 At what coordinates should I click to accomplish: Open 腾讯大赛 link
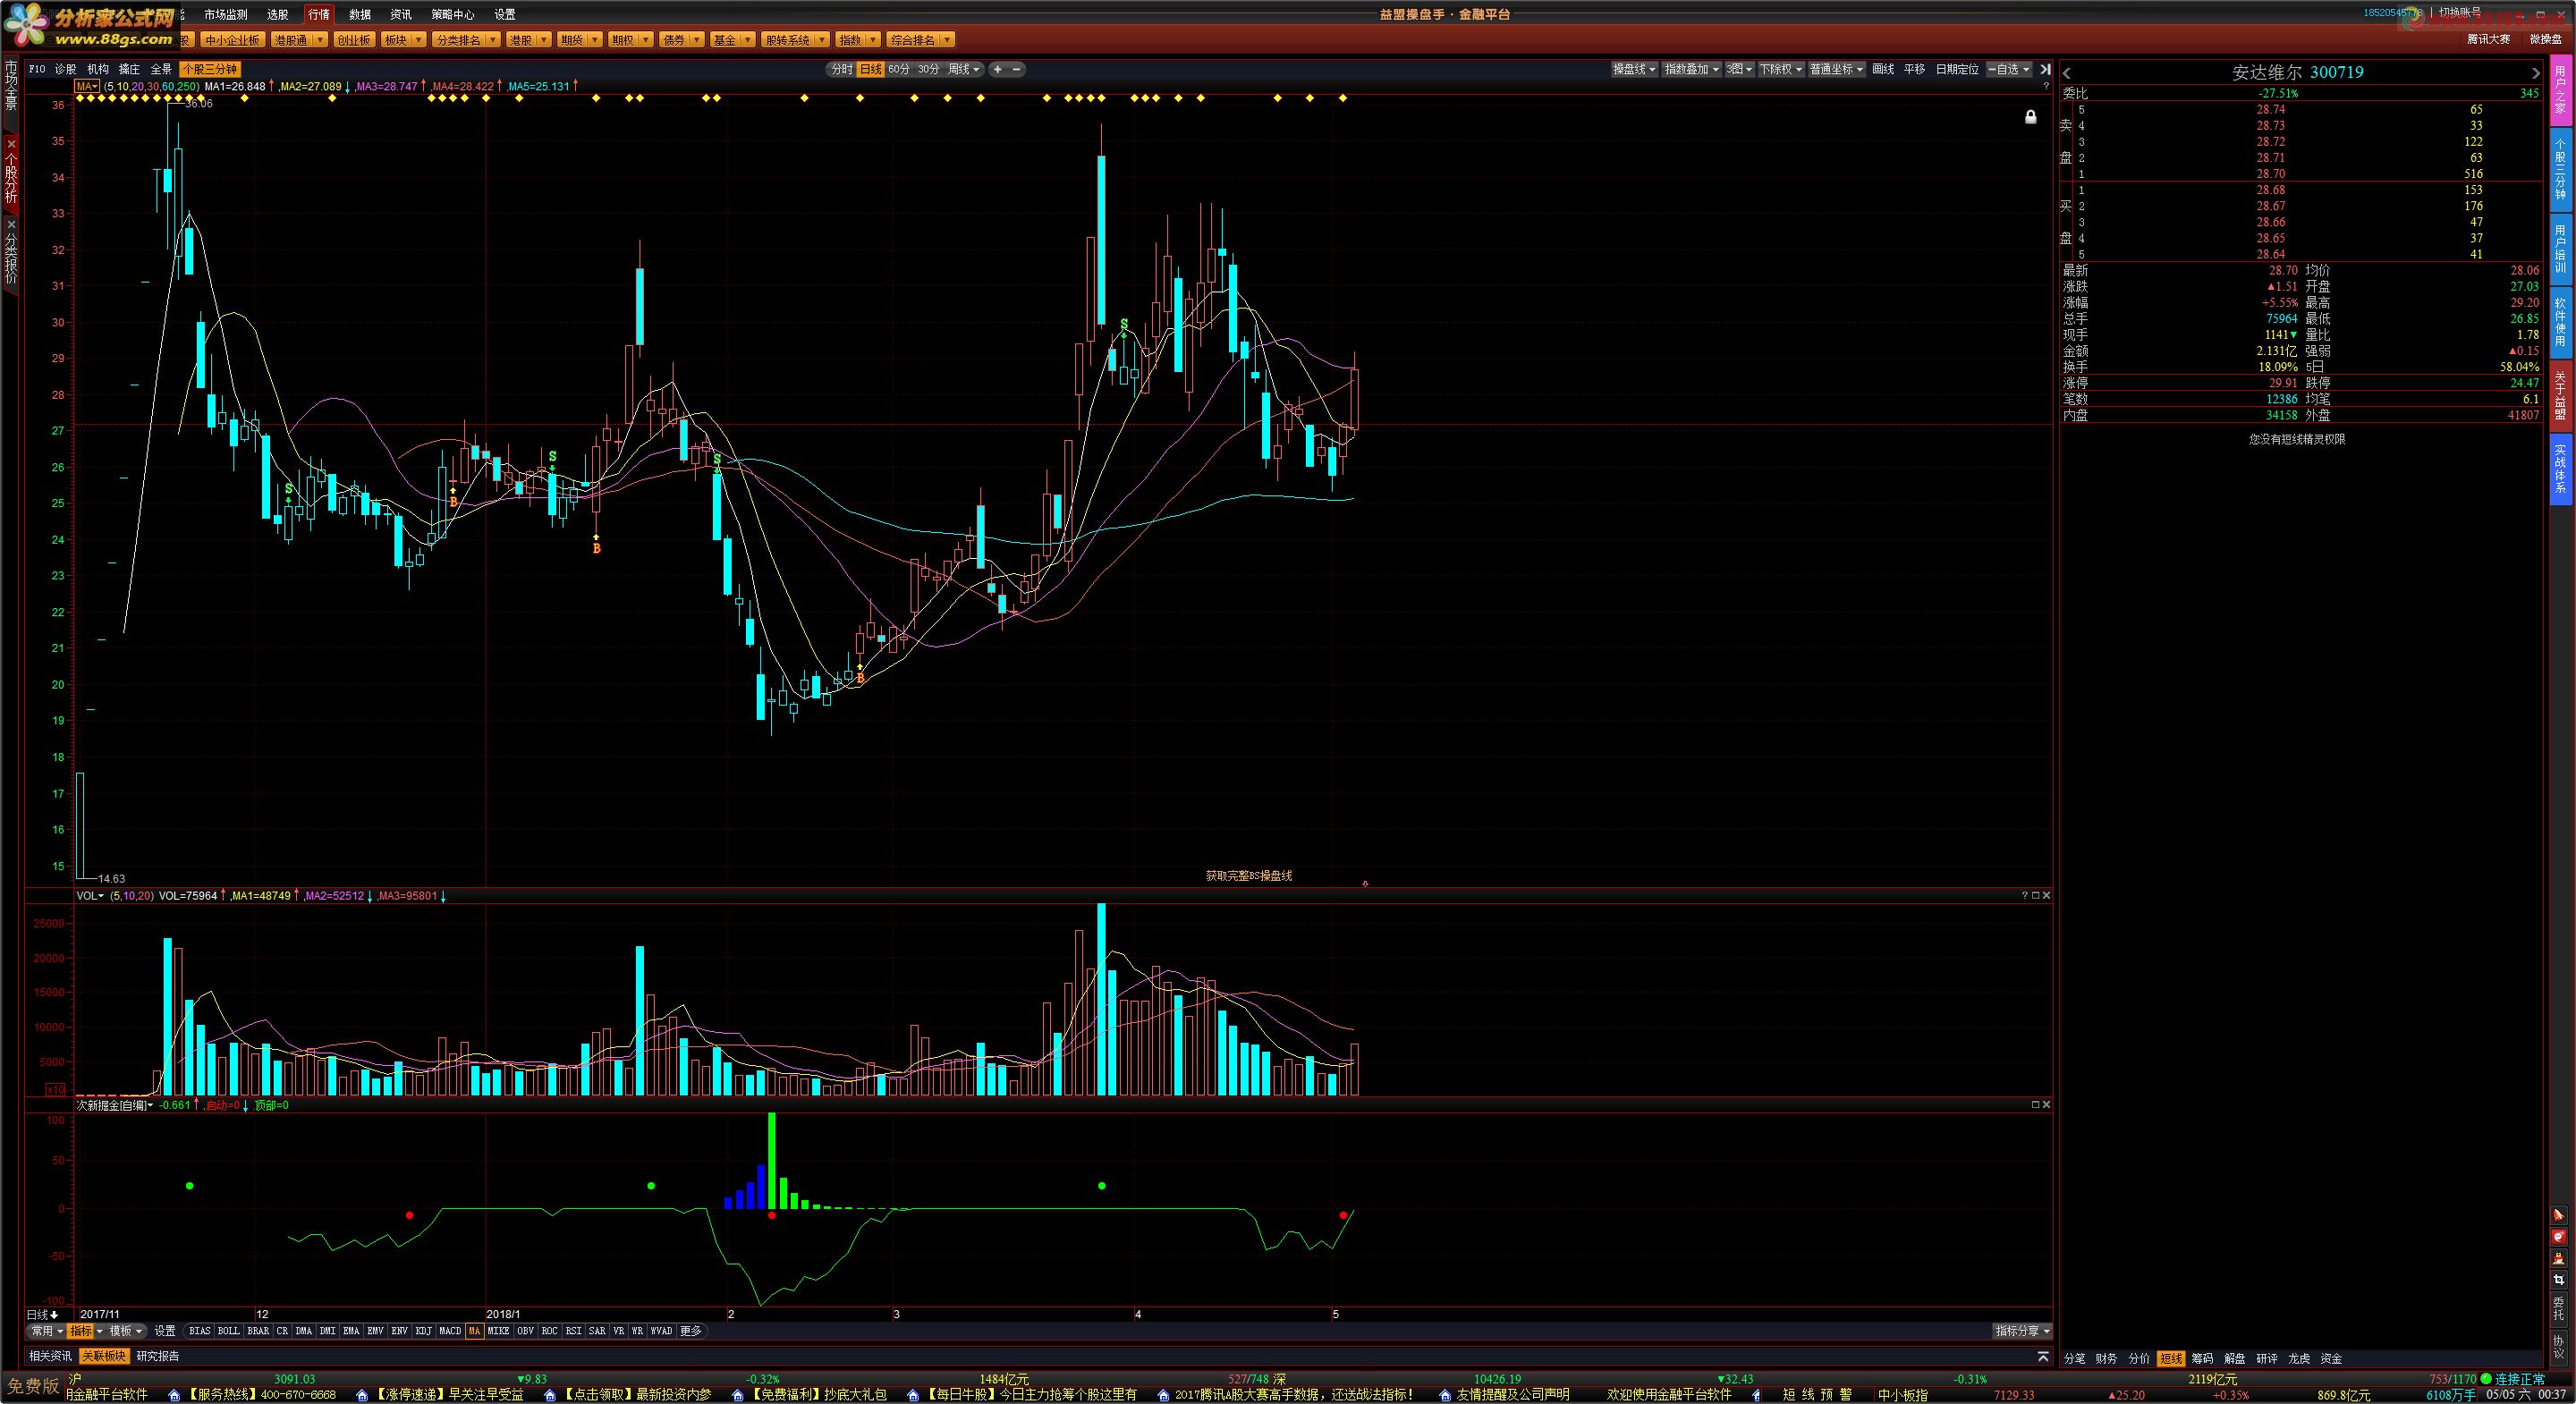coord(2488,39)
